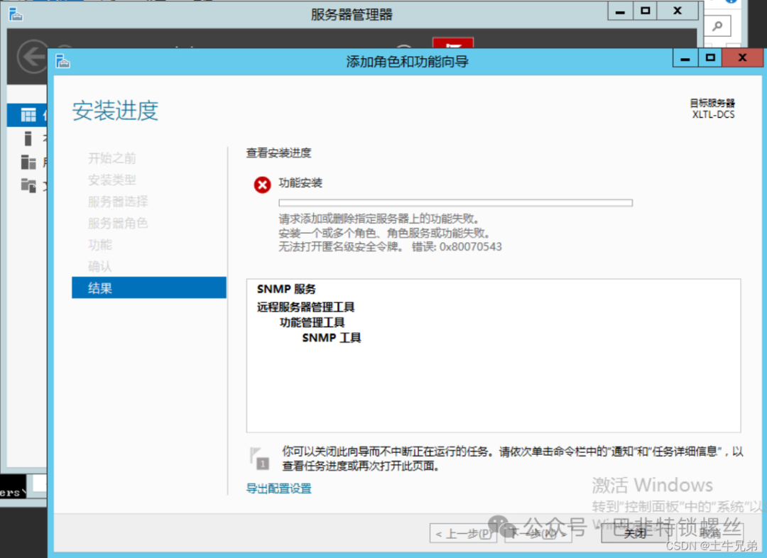
Task: Select the 开始之前 step in the sidebar
Action: [x=112, y=158]
